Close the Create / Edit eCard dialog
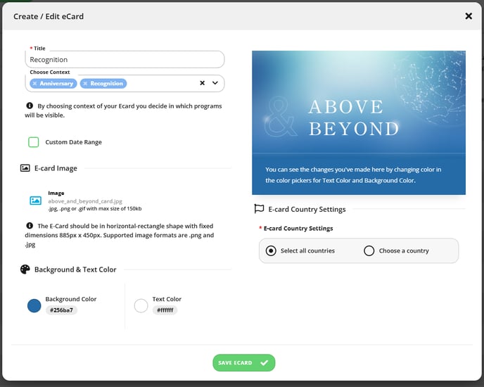 click(x=469, y=16)
